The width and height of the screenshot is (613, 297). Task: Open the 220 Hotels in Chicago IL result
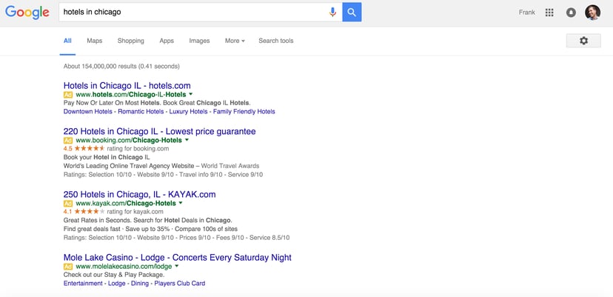[159, 132]
